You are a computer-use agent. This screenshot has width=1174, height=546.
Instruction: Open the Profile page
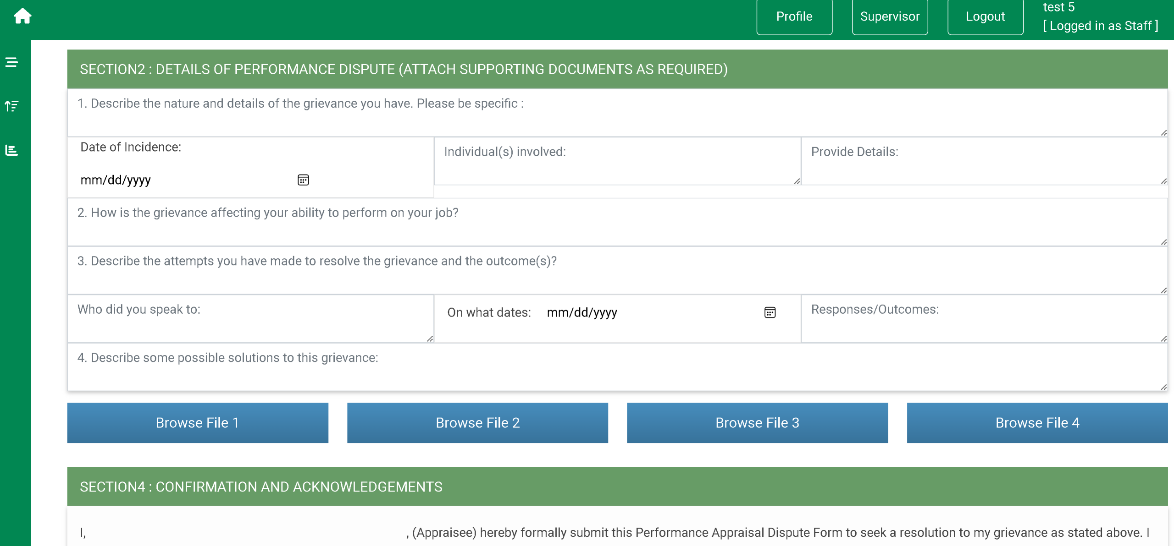[x=794, y=16]
